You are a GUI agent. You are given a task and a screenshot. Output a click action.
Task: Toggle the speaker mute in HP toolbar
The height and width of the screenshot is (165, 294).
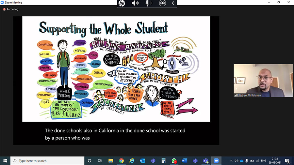click(x=135, y=3)
